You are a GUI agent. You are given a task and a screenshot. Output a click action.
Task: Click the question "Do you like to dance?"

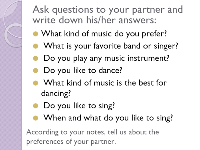tap(83, 71)
